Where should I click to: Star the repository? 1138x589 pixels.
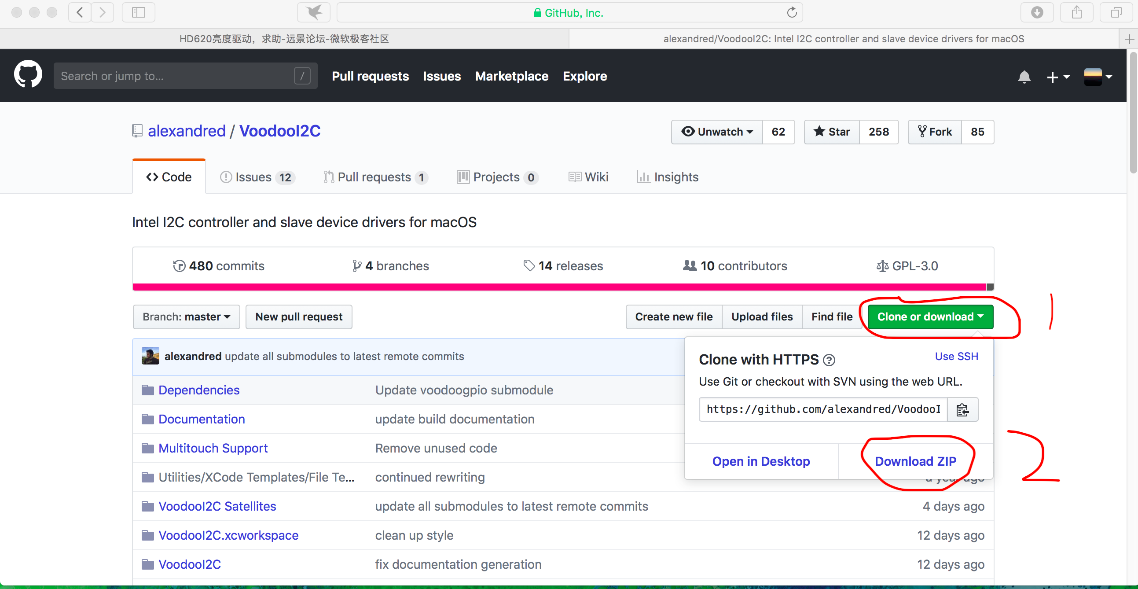pos(831,132)
